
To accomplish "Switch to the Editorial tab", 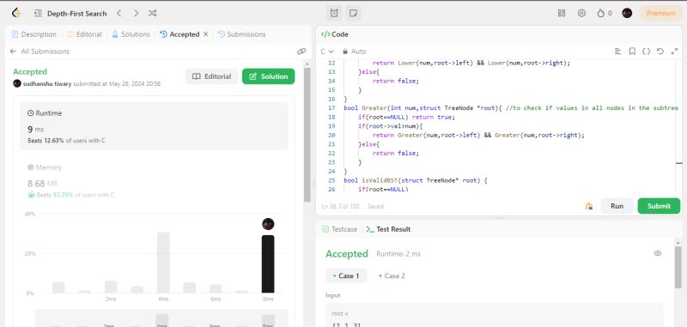I will (x=84, y=34).
